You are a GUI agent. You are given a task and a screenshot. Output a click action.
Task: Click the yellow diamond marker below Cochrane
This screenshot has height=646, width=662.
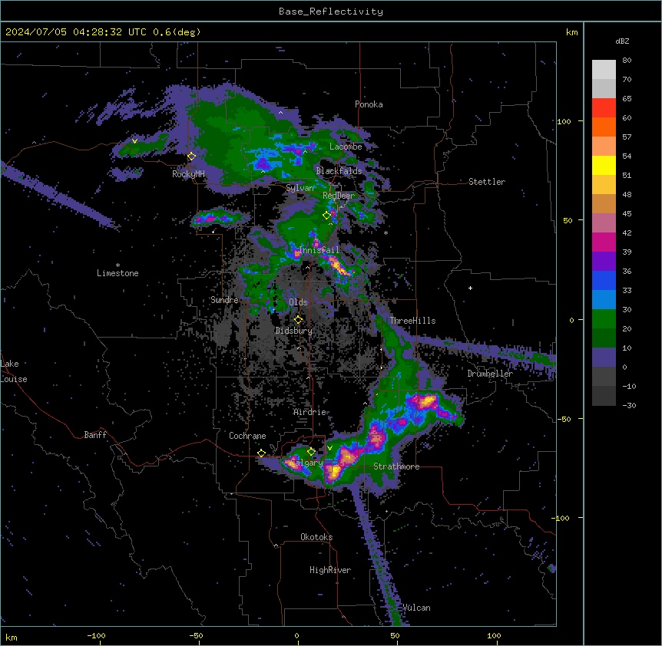point(261,453)
